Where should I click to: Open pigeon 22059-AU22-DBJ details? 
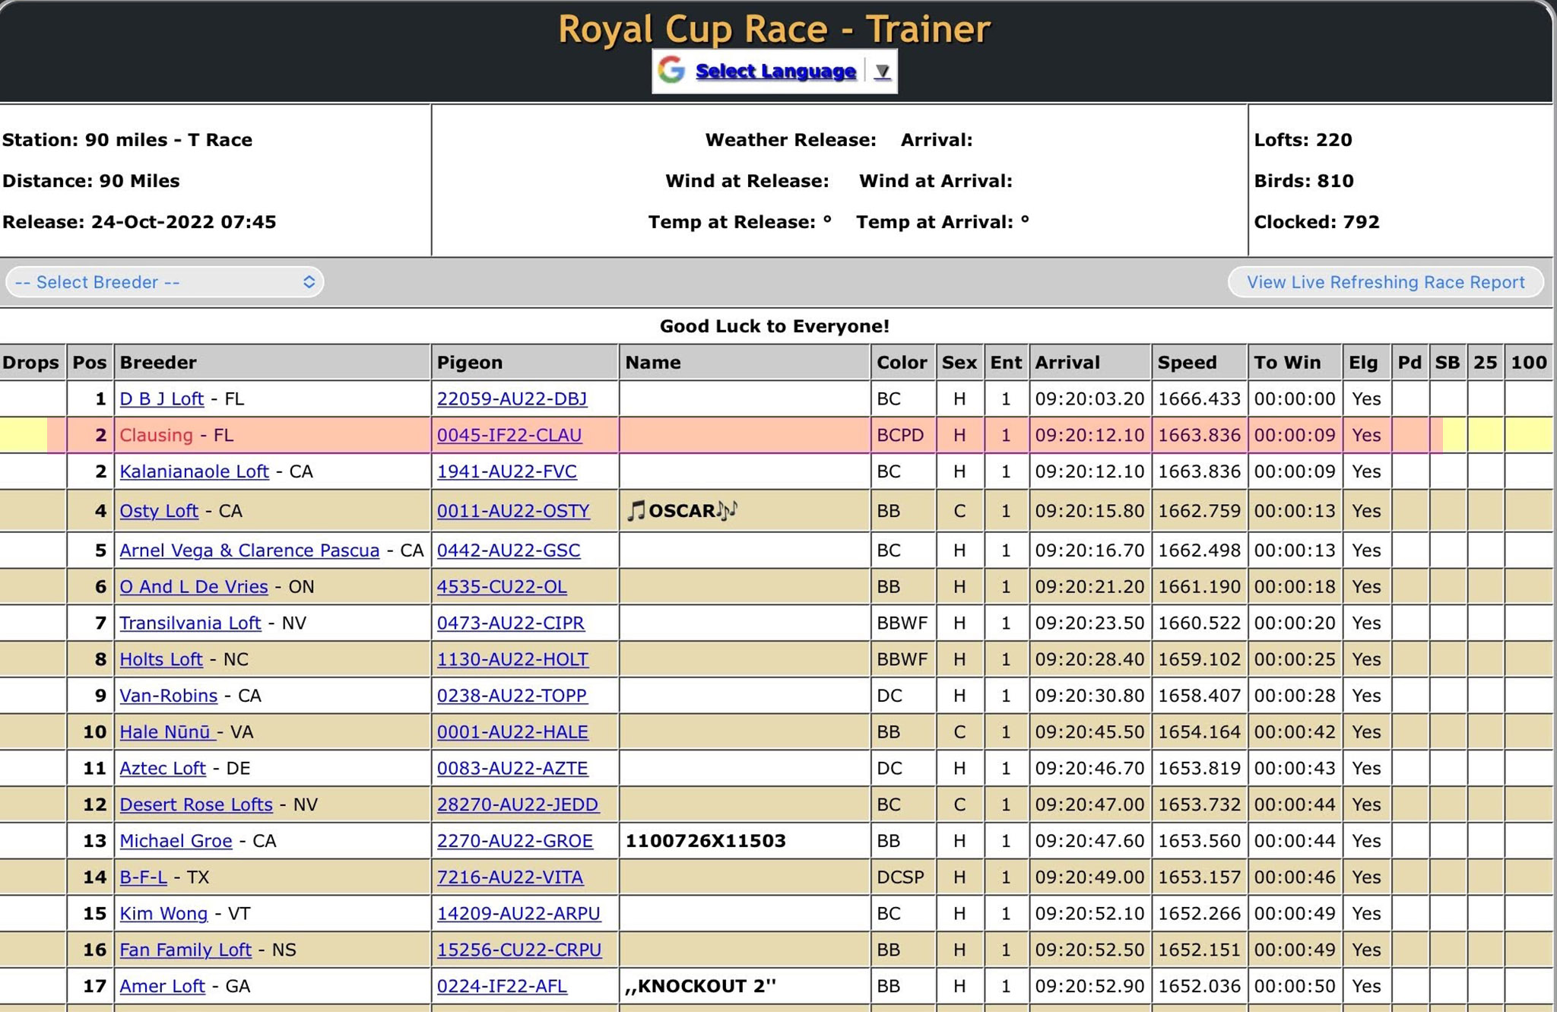[x=512, y=399]
